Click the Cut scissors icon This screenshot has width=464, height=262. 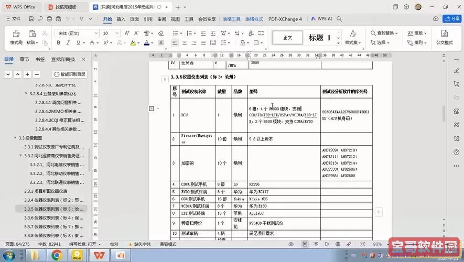point(45,33)
